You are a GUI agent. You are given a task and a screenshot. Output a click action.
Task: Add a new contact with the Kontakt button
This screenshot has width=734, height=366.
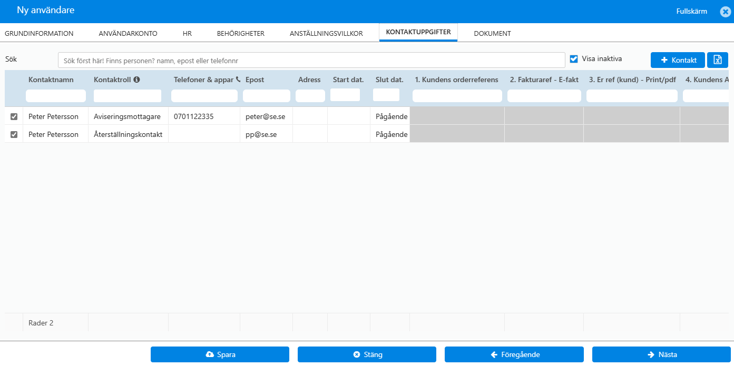[x=678, y=60]
